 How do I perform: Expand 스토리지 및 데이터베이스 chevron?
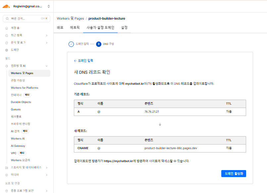pos(47,167)
